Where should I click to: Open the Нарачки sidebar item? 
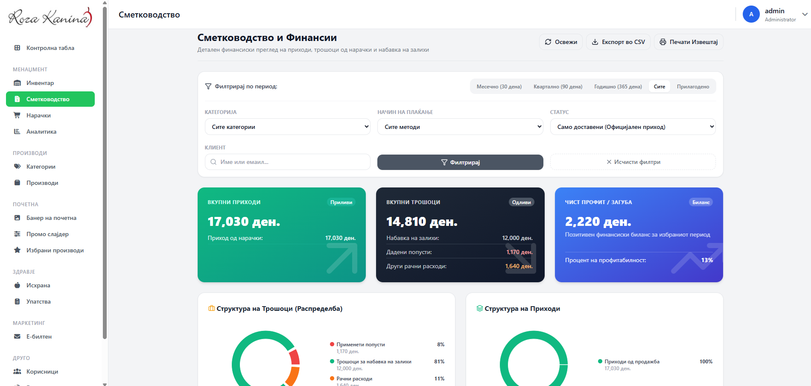coord(50,115)
